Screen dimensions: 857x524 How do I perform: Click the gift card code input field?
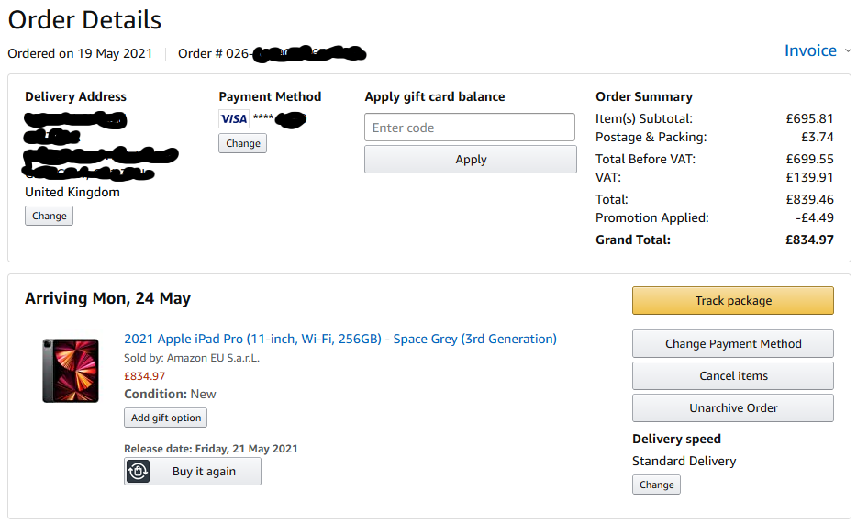(x=470, y=128)
